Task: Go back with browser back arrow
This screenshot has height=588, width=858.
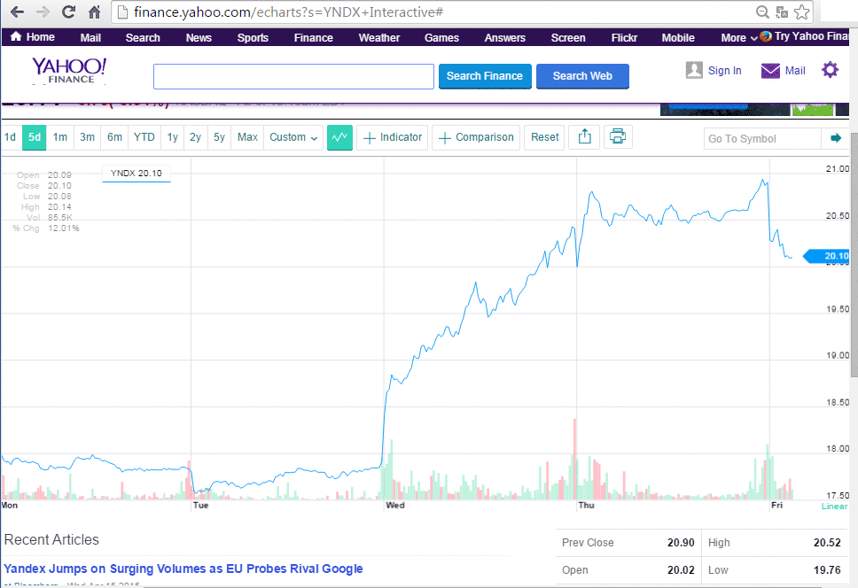Action: tap(17, 12)
